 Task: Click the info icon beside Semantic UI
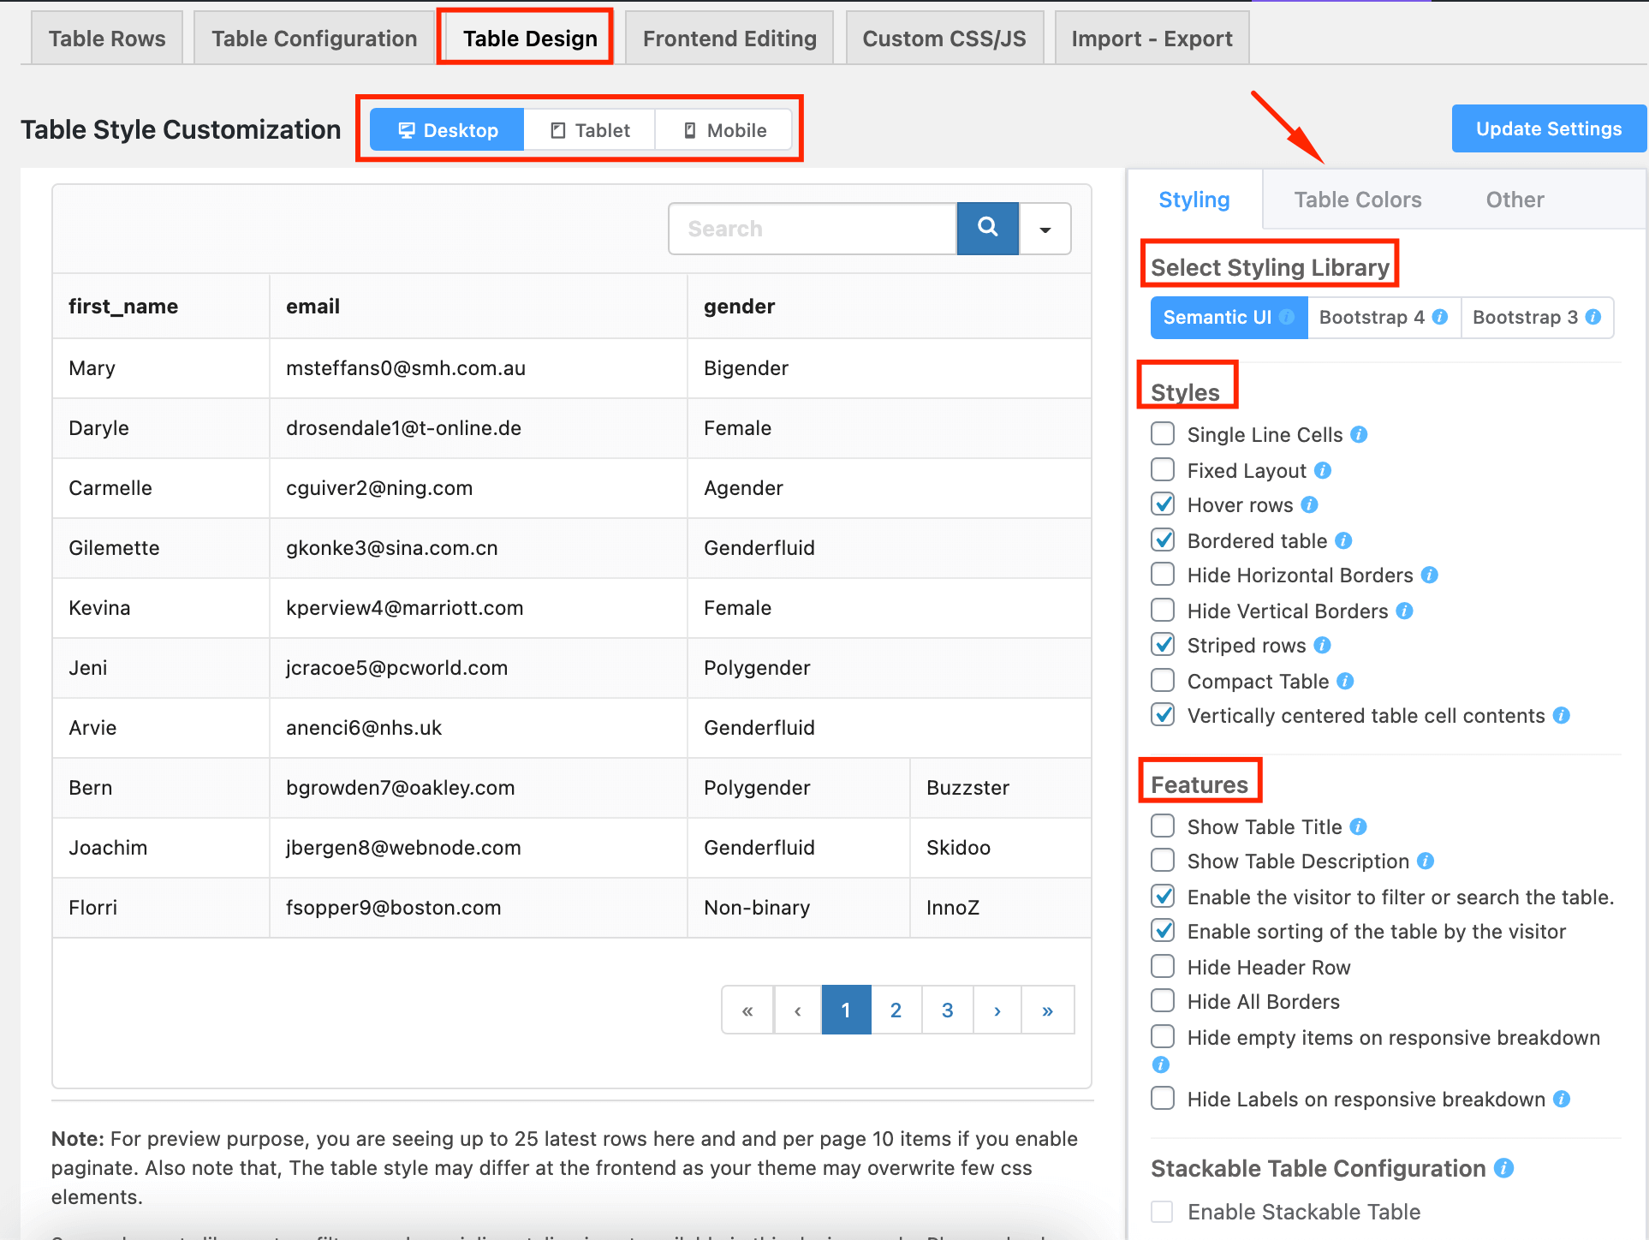tap(1288, 316)
